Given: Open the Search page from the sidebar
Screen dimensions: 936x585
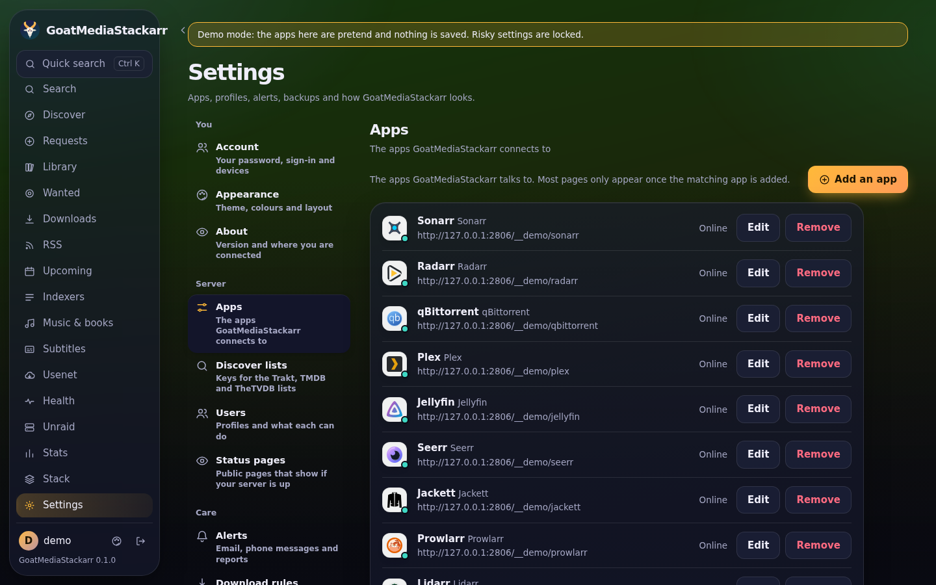Looking at the screenshot, I should [84, 89].
